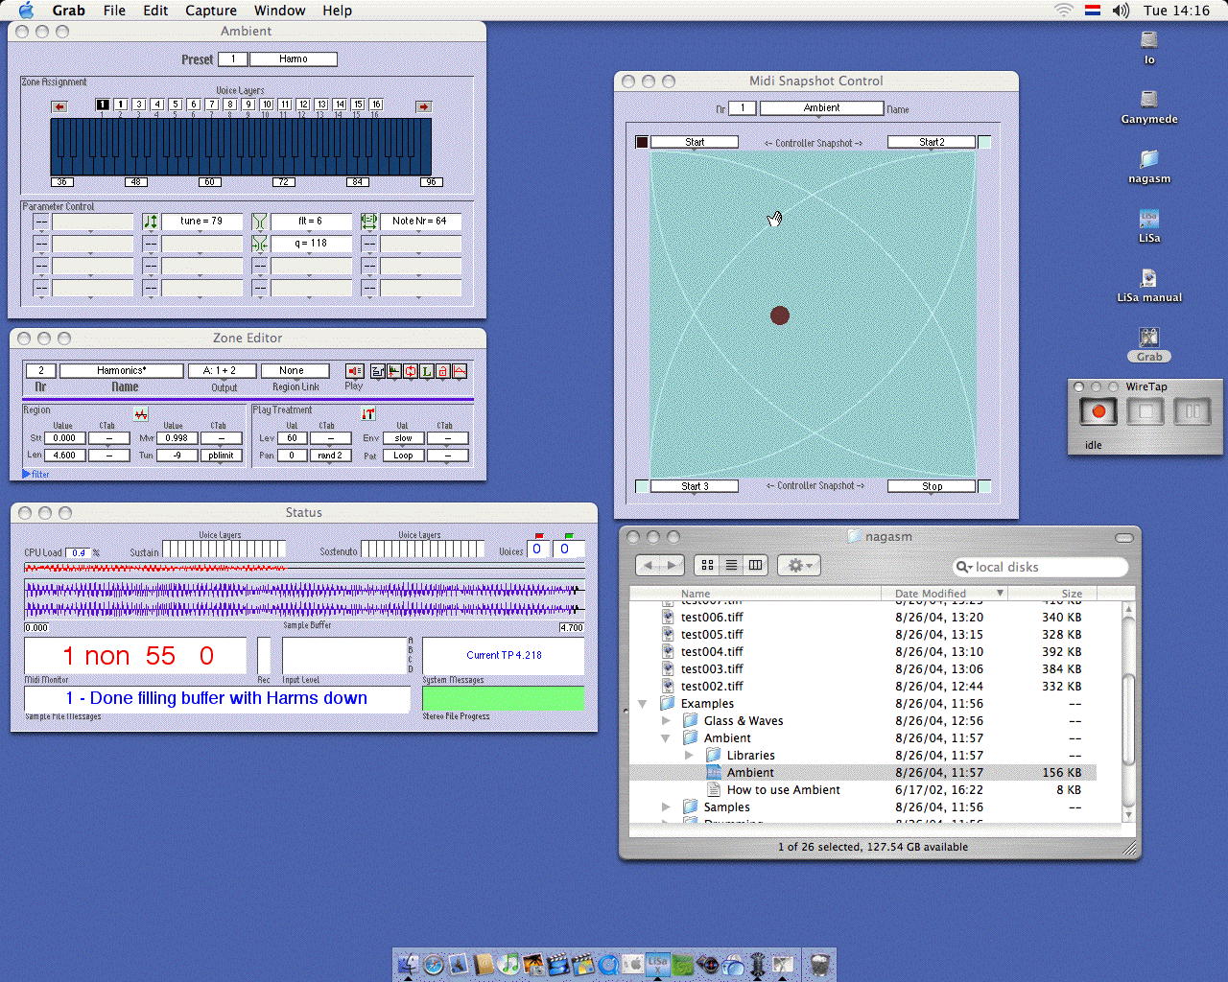Open the Window menu

pyautogui.click(x=279, y=11)
